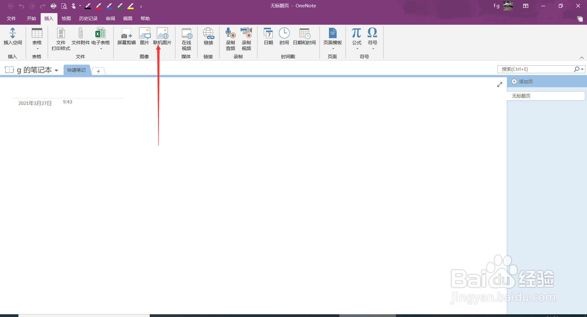Expand the full page view arrow
Image resolution: width=587 pixels, height=317 pixels.
point(500,85)
